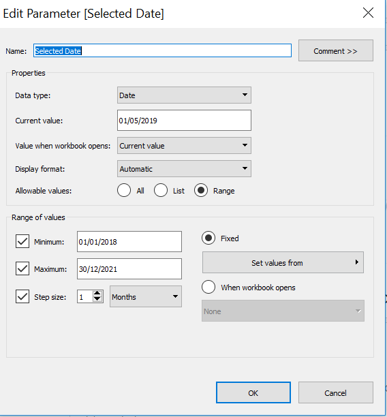This screenshot has height=417, width=387.
Task: Select the List allowable values option
Action: (x=161, y=190)
